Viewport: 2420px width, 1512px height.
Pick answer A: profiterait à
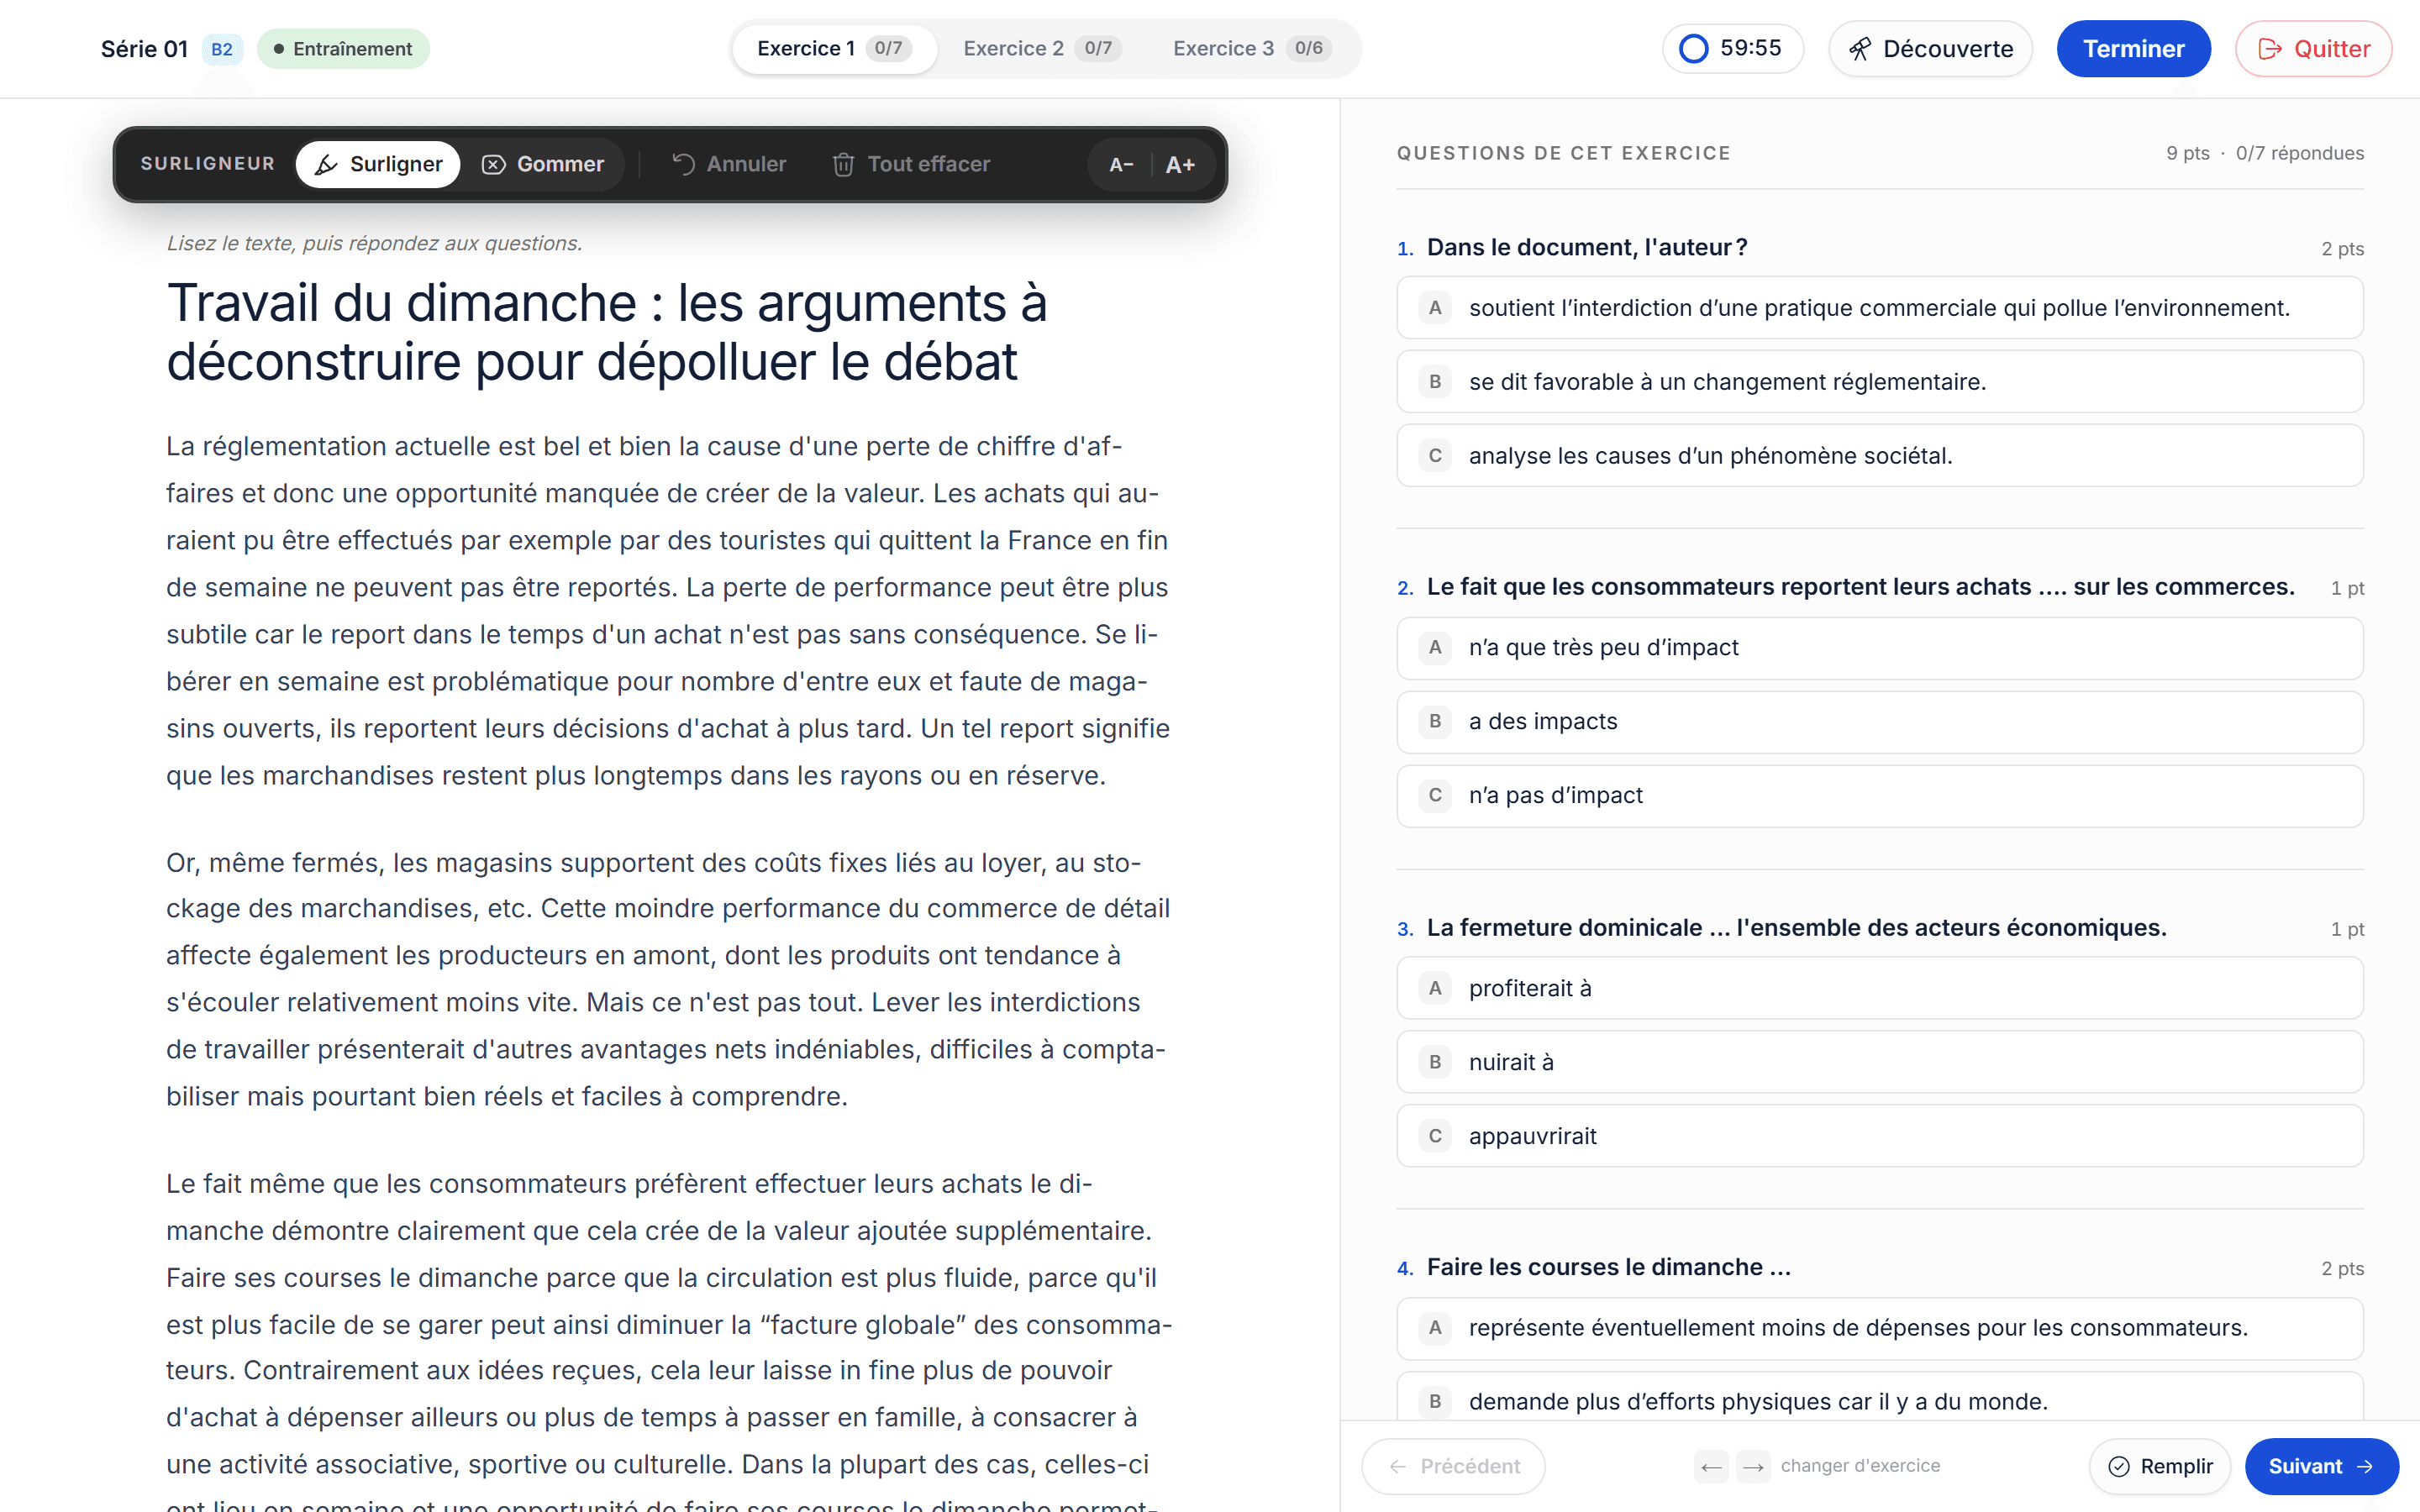(1879, 988)
